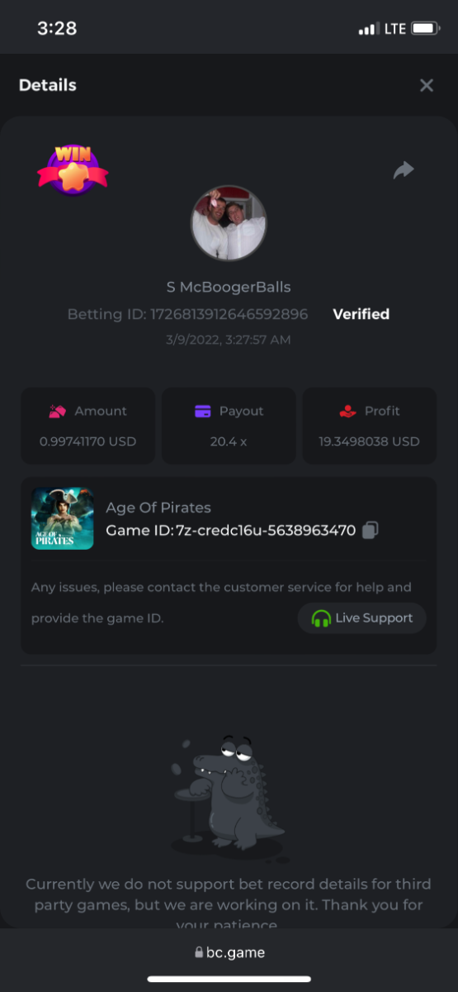Tap the bc.game address bar
The height and width of the screenshot is (992, 458).
[229, 952]
